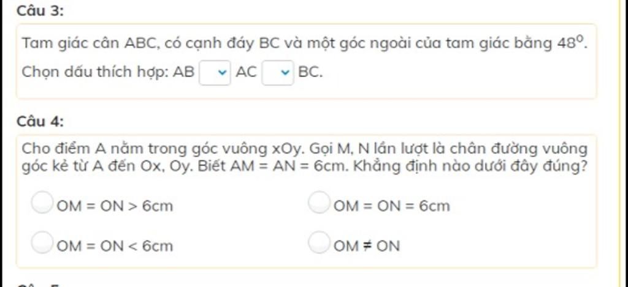Choose the answer OM = ON < 6cm

pyautogui.click(x=42, y=242)
